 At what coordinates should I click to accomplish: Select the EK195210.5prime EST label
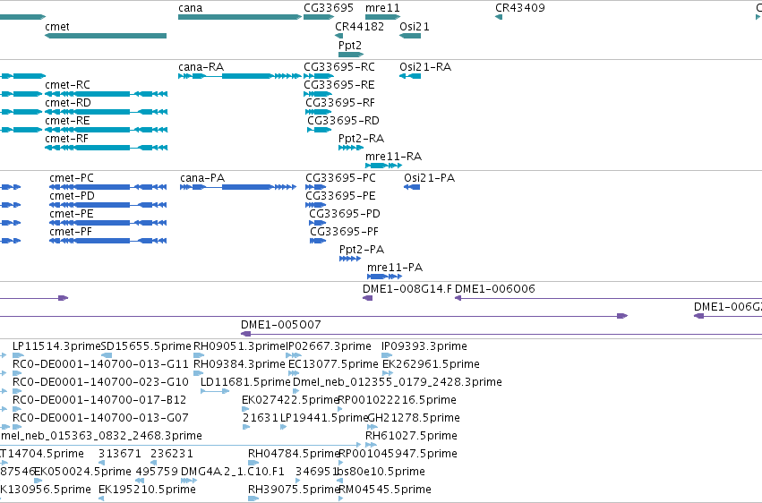coord(147,490)
